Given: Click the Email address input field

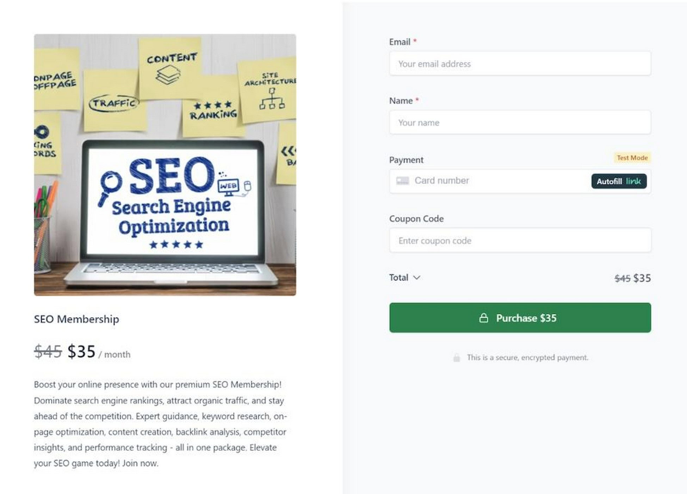Looking at the screenshot, I should pyautogui.click(x=520, y=64).
